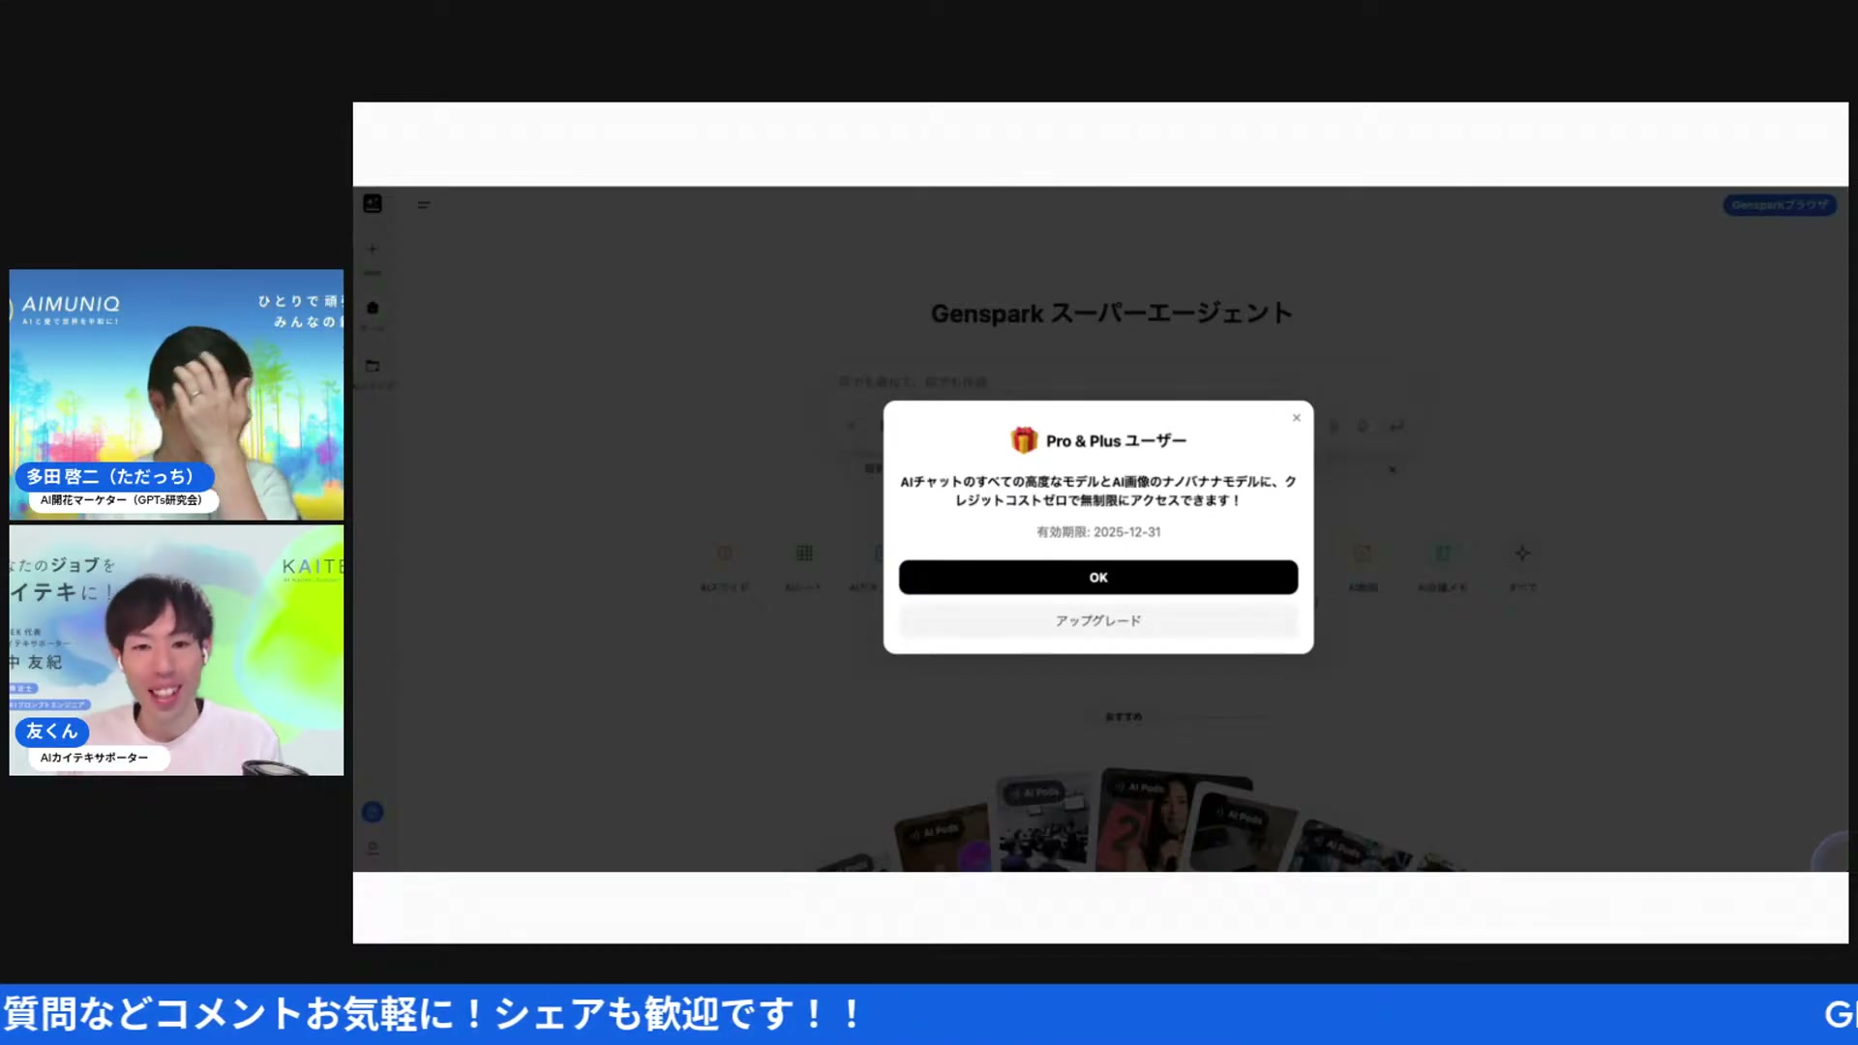
Task: Confirm the Pro & Plus dialog with OK
Action: tap(1097, 577)
